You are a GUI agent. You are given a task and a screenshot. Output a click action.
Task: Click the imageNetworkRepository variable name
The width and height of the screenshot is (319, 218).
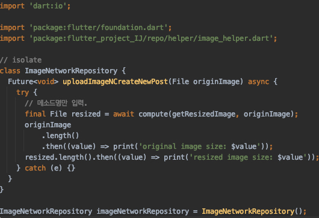click(x=143, y=211)
